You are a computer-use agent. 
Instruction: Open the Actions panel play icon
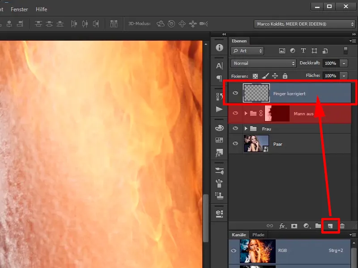tap(219, 109)
